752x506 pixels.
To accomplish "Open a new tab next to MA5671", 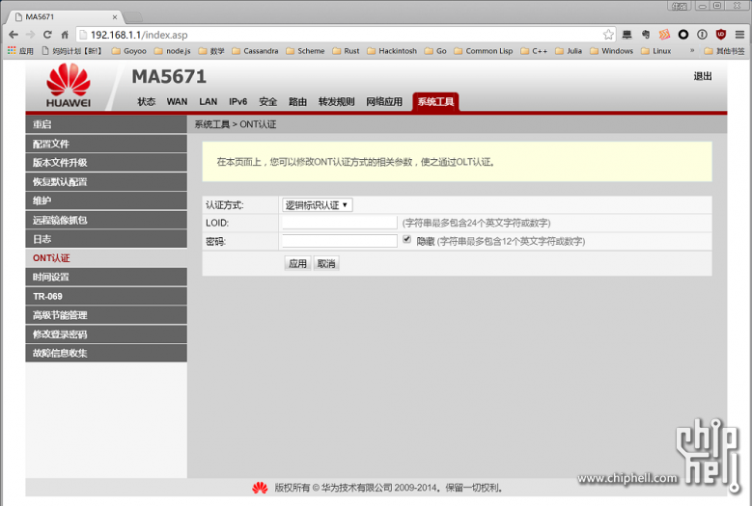I will [x=133, y=17].
